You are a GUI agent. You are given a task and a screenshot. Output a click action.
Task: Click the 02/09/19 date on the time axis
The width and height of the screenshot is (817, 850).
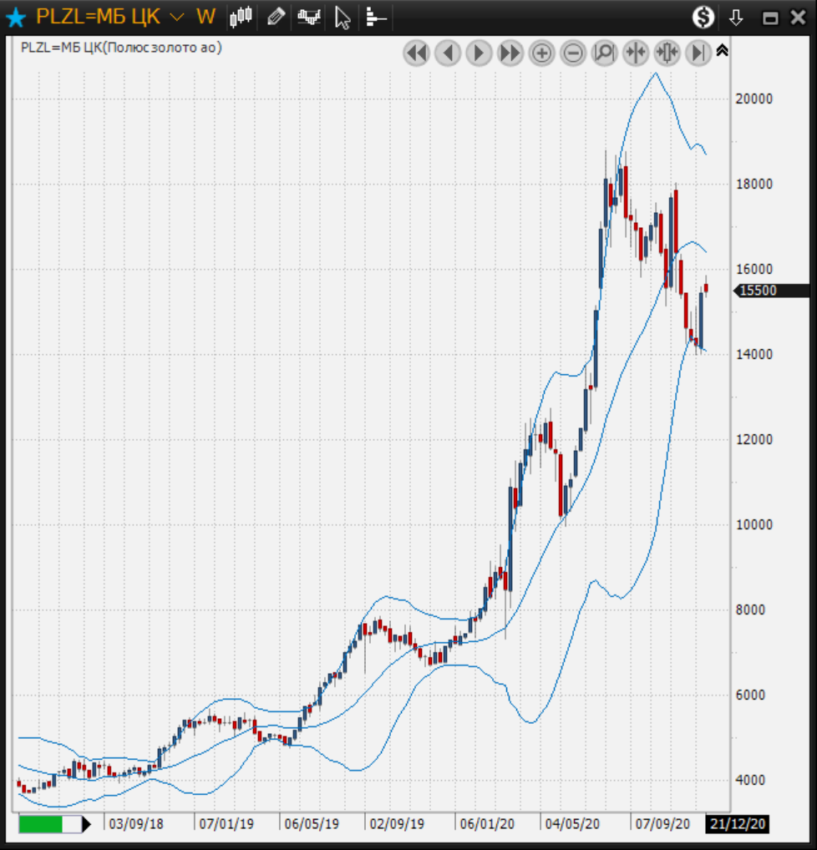pyautogui.click(x=397, y=824)
